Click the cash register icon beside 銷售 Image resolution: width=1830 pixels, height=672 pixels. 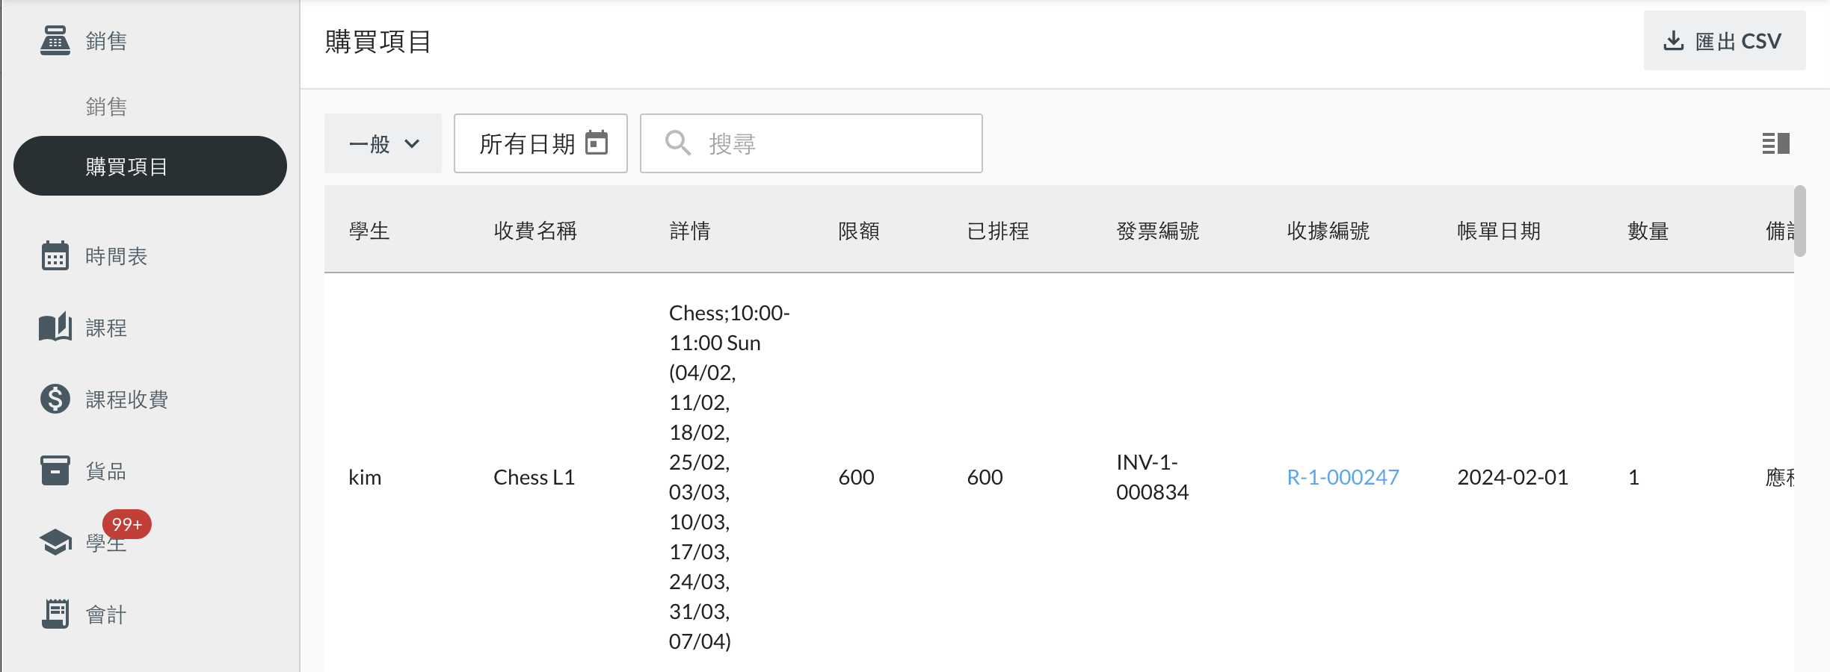55,40
